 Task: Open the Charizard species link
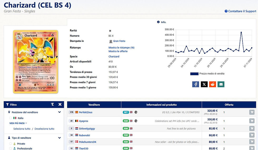tap(114, 56)
